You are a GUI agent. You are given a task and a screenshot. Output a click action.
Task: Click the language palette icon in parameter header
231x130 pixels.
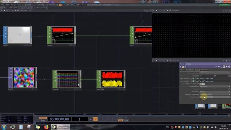(x=224, y=67)
